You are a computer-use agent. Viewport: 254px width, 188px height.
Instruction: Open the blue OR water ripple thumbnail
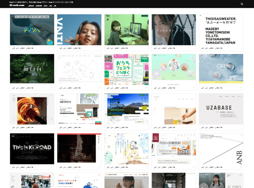[221, 69]
